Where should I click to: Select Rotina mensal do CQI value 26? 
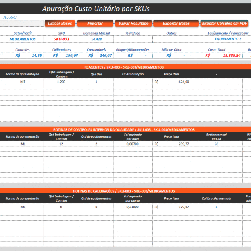(x=216, y=144)
